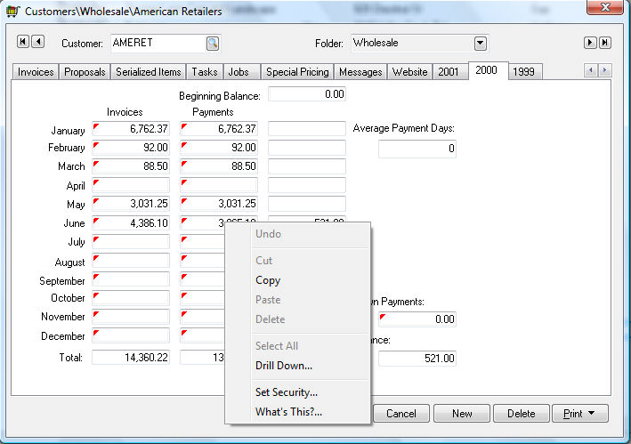Expand the Folder dropdown

(481, 43)
